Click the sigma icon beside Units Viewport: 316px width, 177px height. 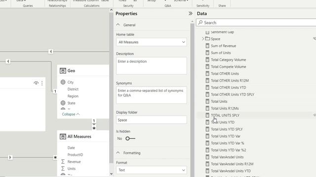click(63, 169)
